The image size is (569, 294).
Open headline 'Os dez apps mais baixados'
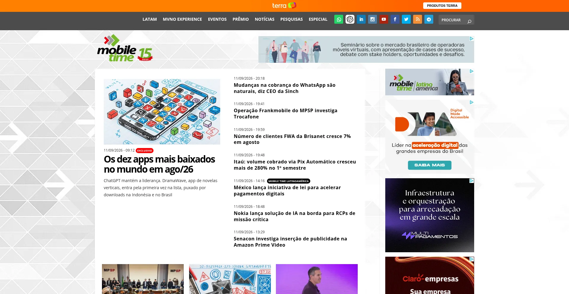pos(159,164)
